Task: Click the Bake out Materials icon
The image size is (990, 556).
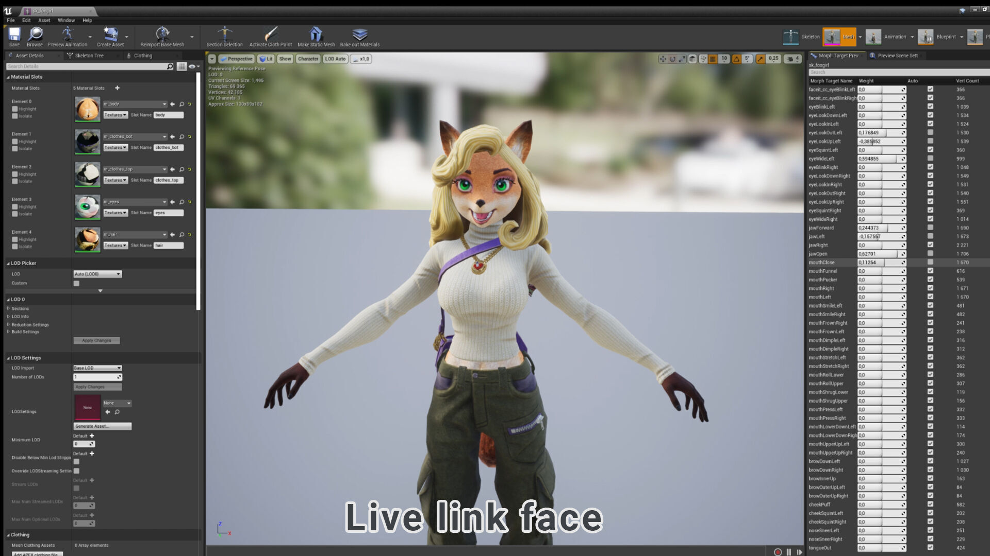Action: click(360, 36)
